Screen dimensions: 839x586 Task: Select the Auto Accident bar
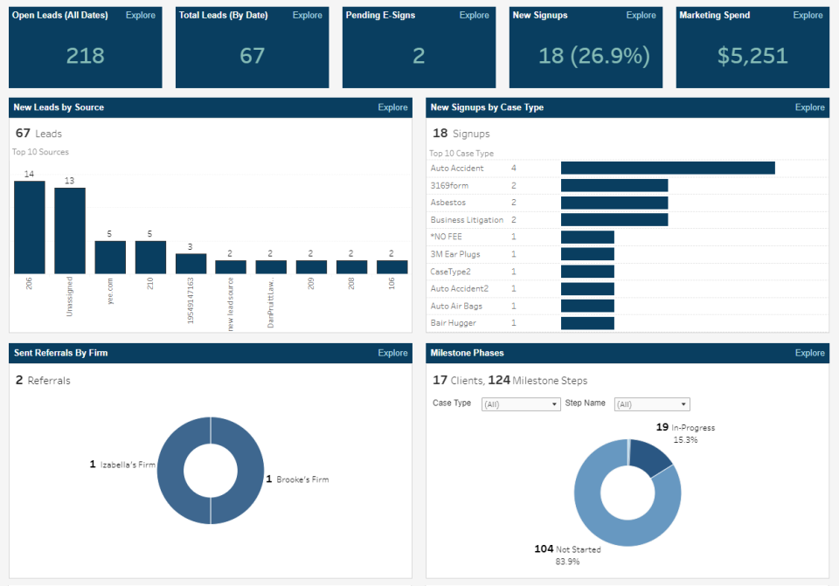click(x=667, y=167)
